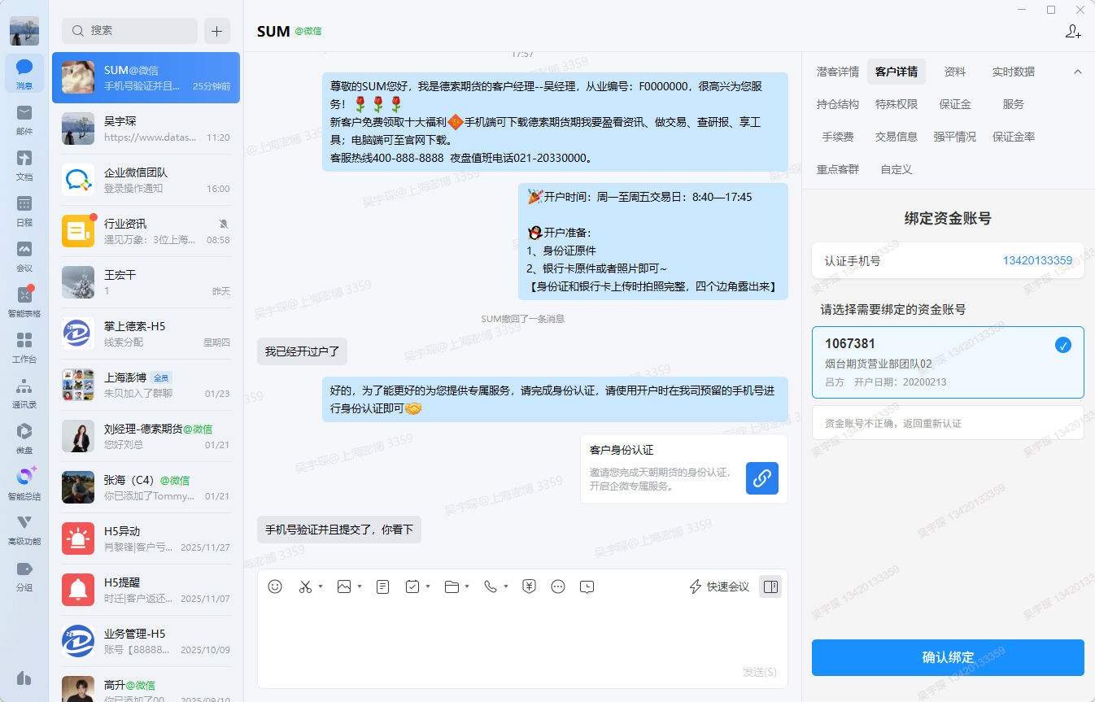This screenshot has height=702, width=1095.
Task: Click into the message input area
Action: tap(522, 633)
